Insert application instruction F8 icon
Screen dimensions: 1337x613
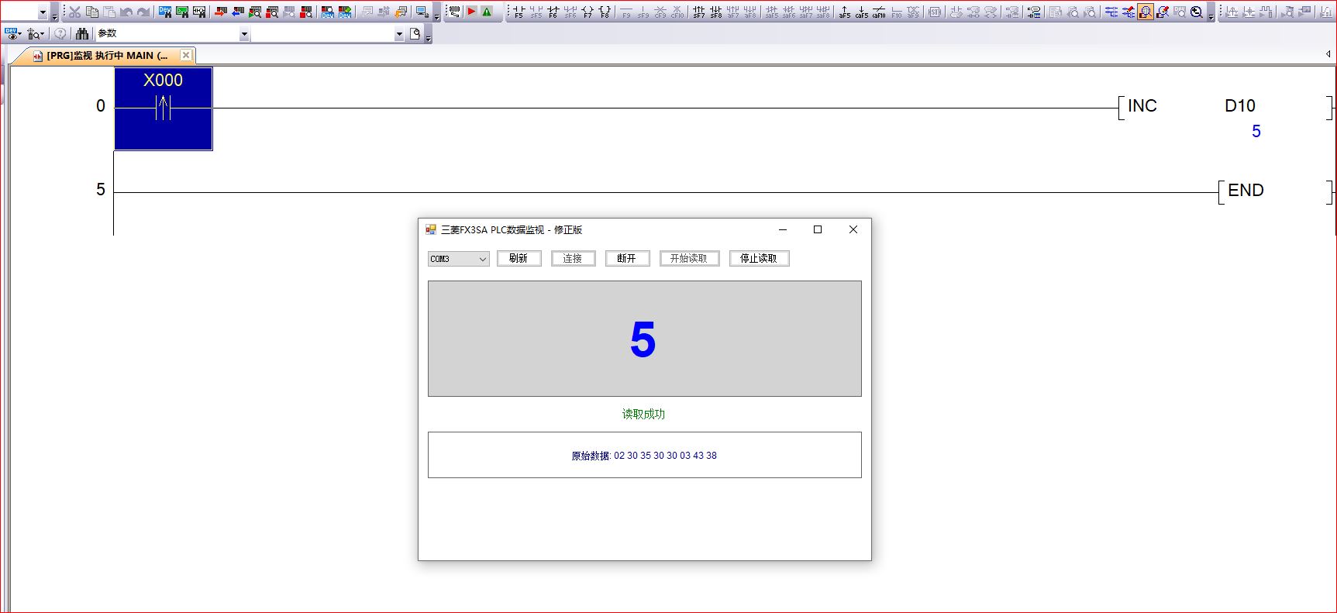coord(605,12)
